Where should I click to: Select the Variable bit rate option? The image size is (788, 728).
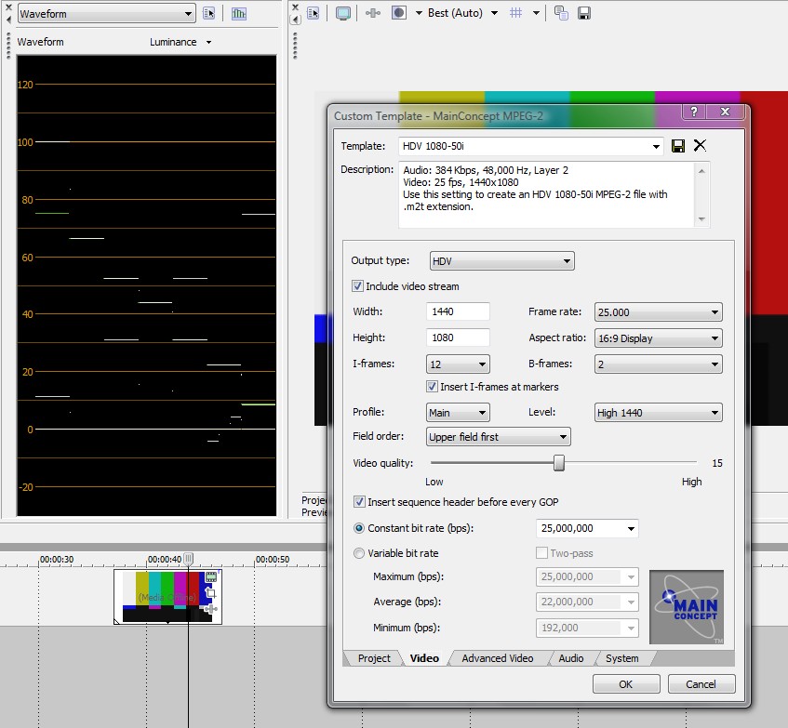[x=359, y=553]
